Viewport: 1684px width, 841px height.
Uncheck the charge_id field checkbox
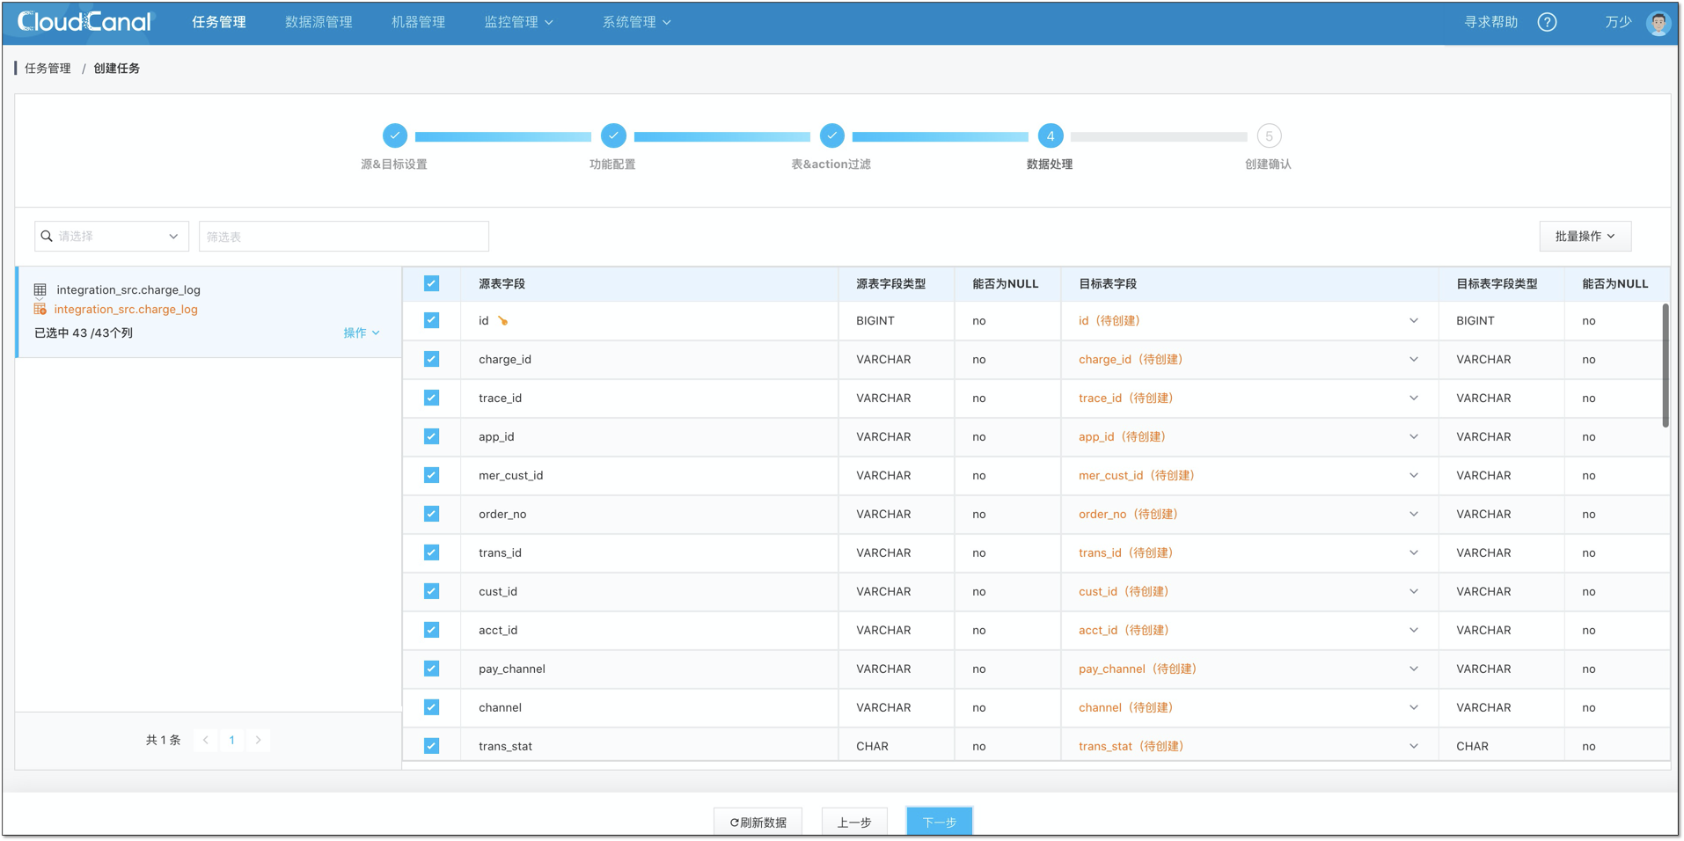tap(431, 359)
